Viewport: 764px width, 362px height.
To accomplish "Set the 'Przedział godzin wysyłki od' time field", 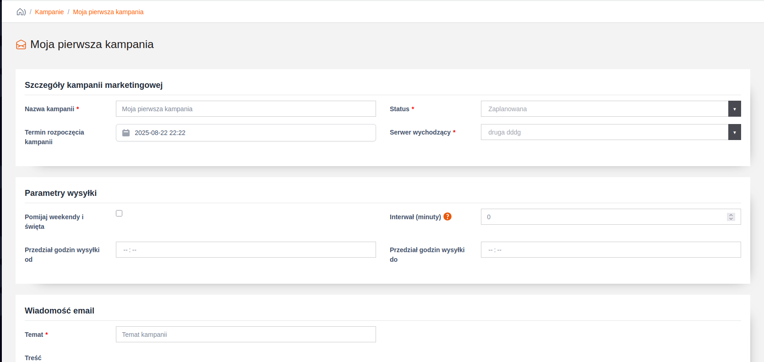I will tap(246, 250).
